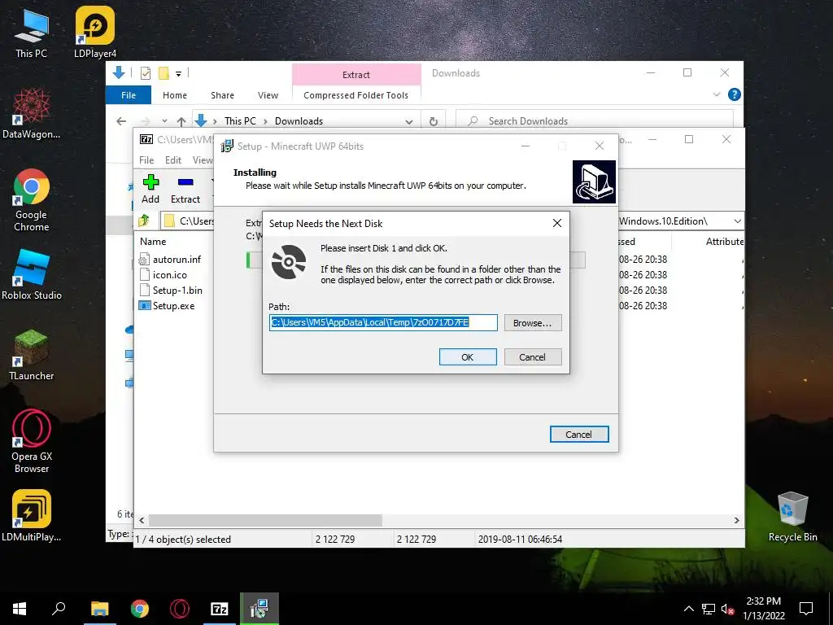The image size is (833, 625).
Task: Open Customize Quick Access Toolbar dropdown
Action: tap(178, 74)
